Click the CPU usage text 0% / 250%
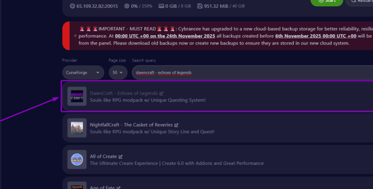The width and height of the screenshot is (373, 189). coord(141,6)
